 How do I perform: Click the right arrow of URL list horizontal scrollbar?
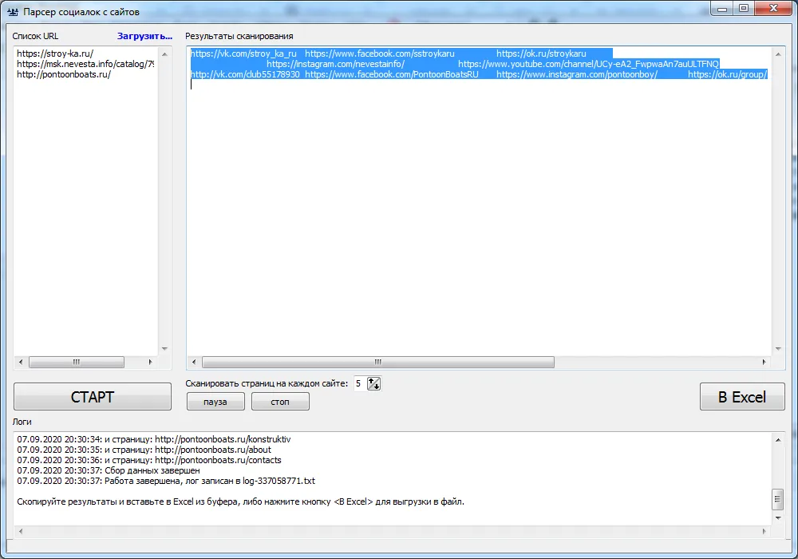[x=150, y=362]
